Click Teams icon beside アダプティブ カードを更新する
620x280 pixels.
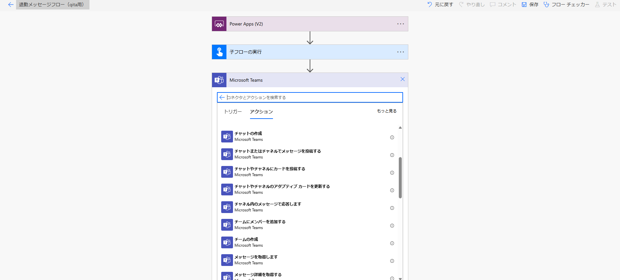point(227,189)
